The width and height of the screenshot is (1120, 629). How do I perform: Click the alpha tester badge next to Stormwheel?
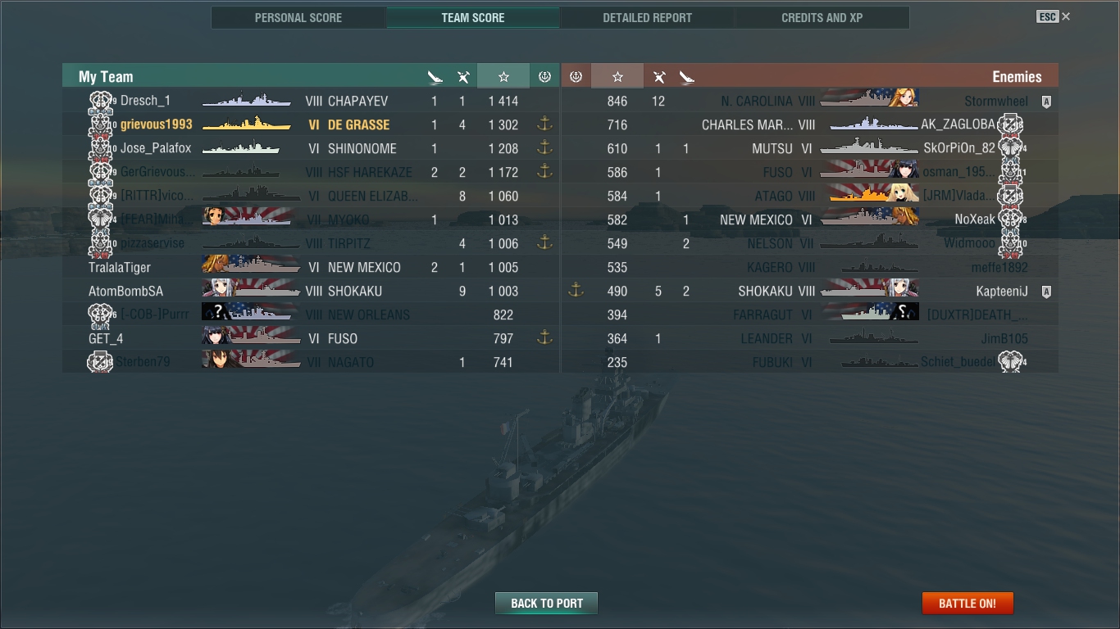coord(1045,102)
